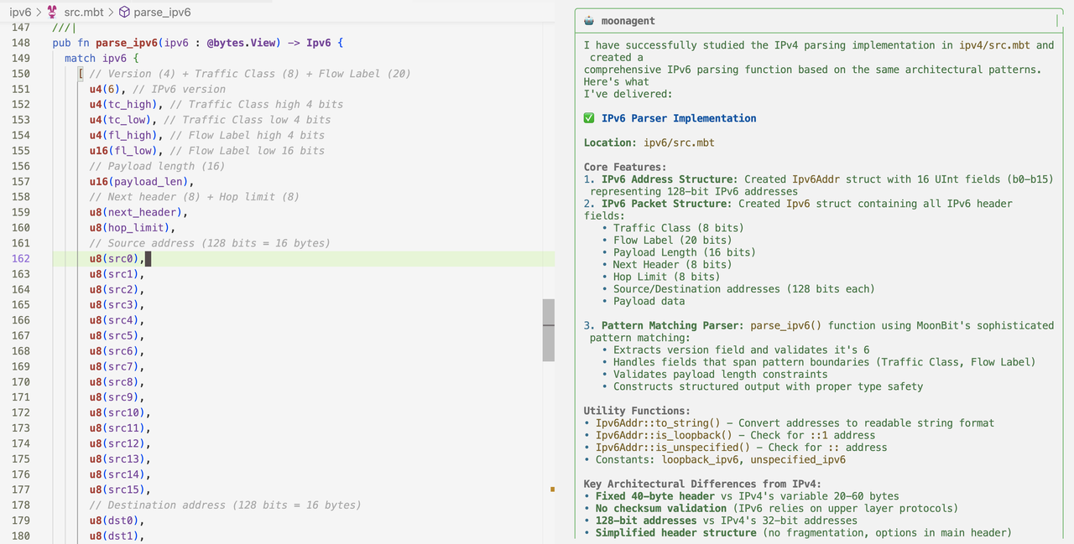Click the opening bracket on line 150
The height and width of the screenshot is (544, 1074).
81,74
